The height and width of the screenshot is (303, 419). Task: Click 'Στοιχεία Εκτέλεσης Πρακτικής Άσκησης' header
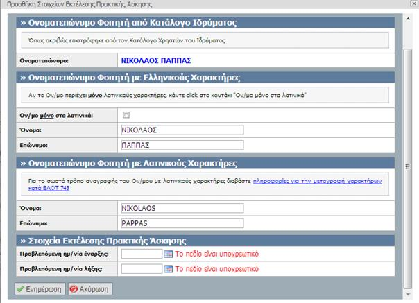205,241
